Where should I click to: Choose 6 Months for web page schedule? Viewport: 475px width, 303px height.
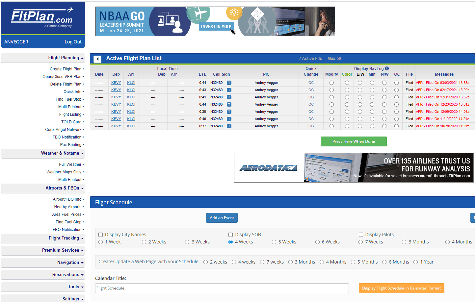(x=384, y=262)
